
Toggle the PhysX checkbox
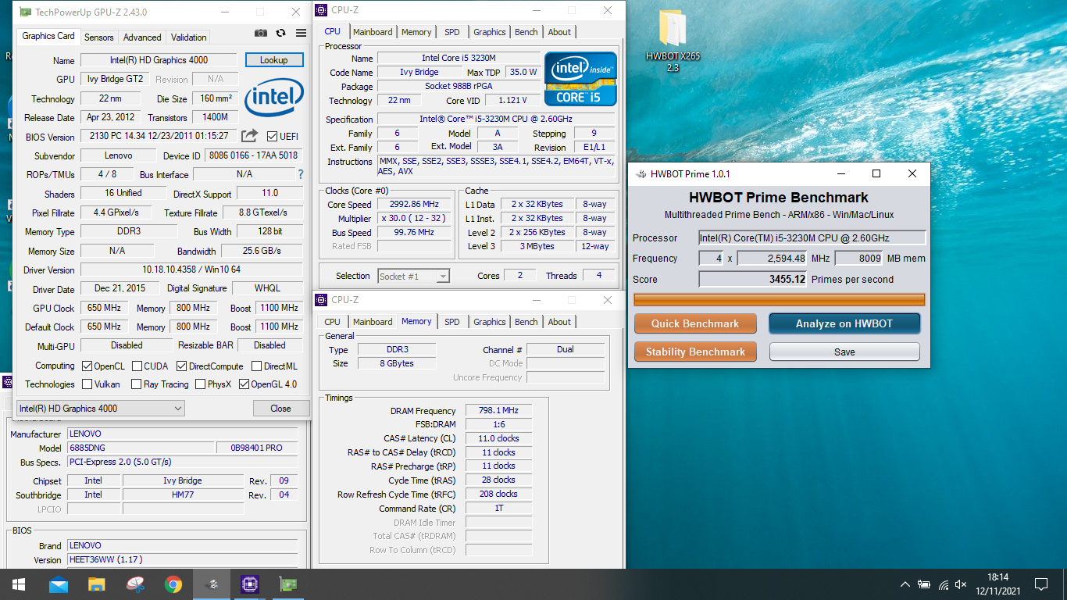200,384
